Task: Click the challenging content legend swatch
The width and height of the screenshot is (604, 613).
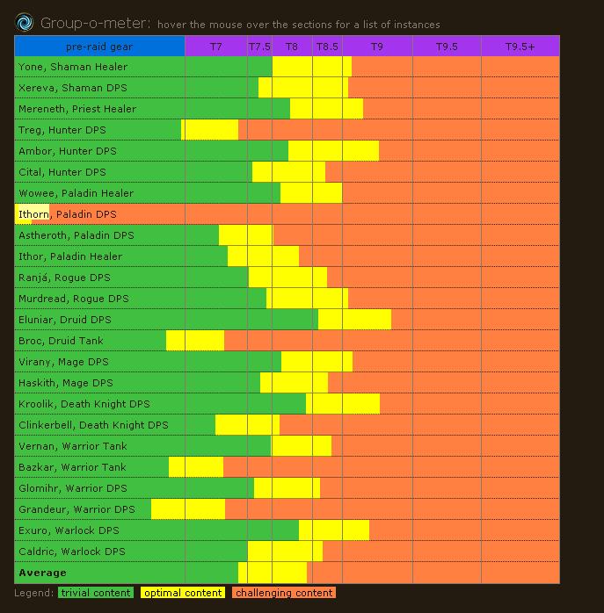Action: pos(284,593)
